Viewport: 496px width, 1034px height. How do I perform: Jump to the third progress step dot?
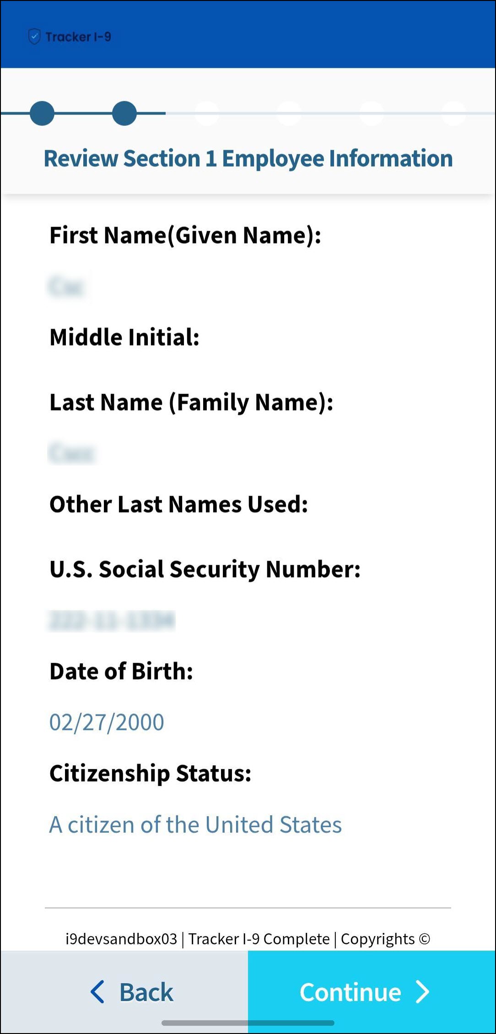coord(207,113)
